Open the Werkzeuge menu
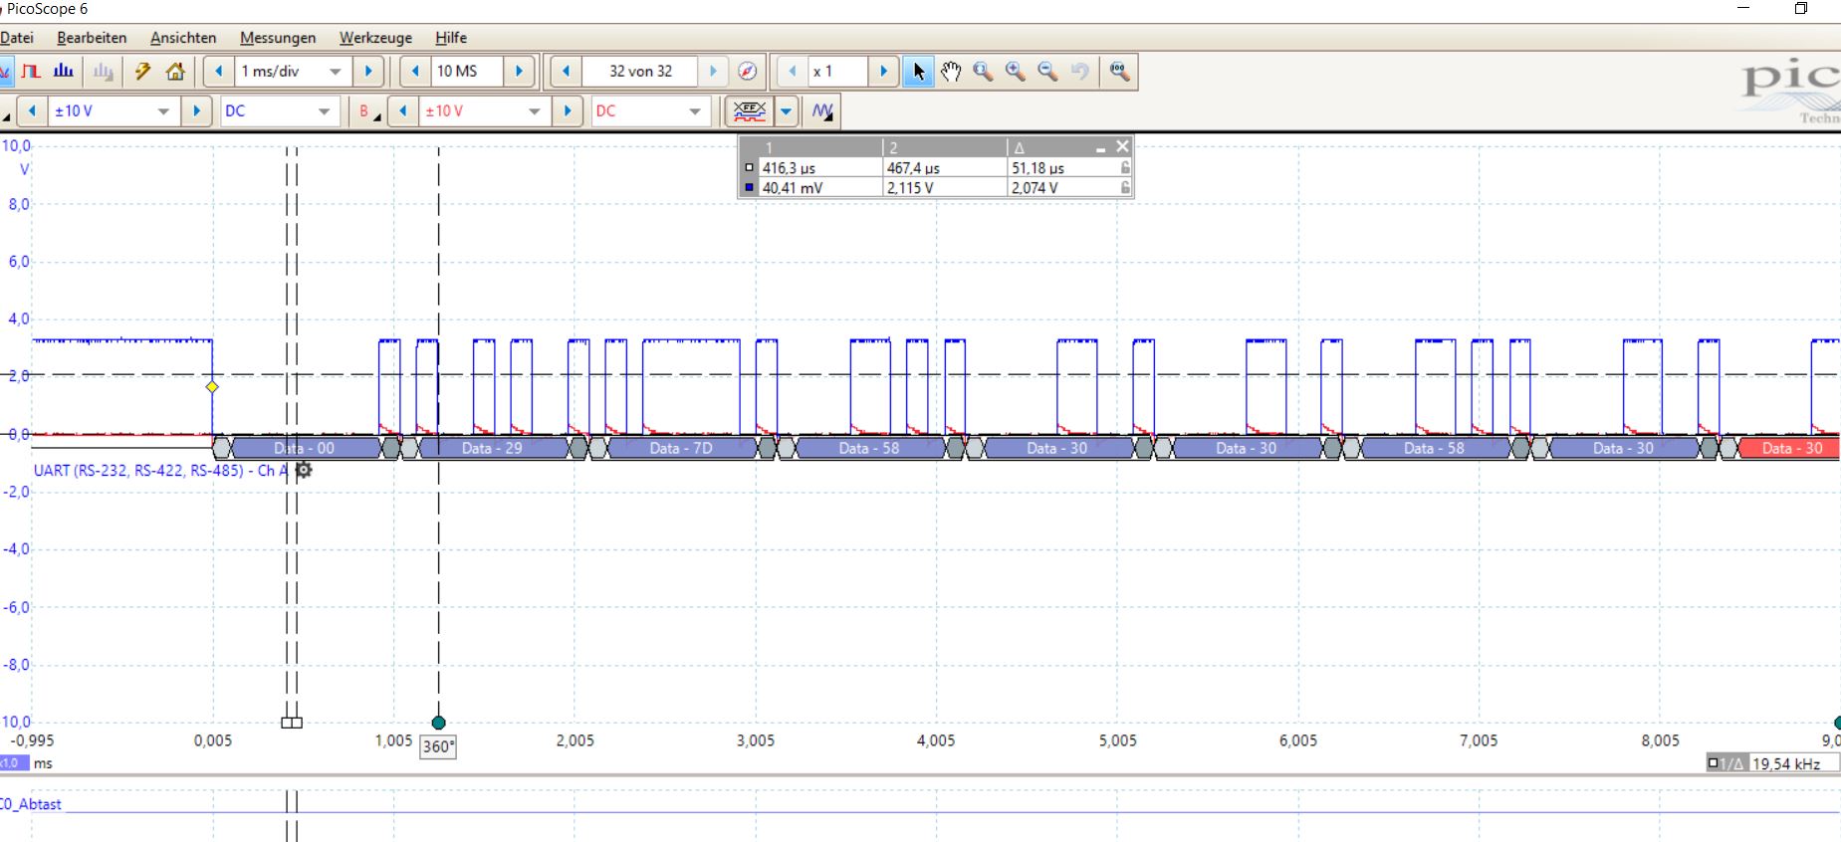The width and height of the screenshot is (1841, 842). [375, 38]
